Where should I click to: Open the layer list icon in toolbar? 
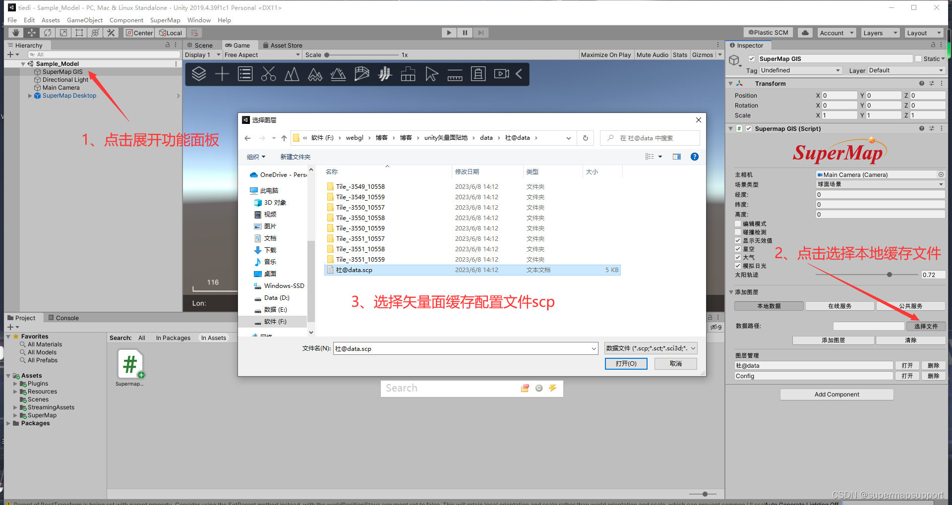tap(245, 74)
